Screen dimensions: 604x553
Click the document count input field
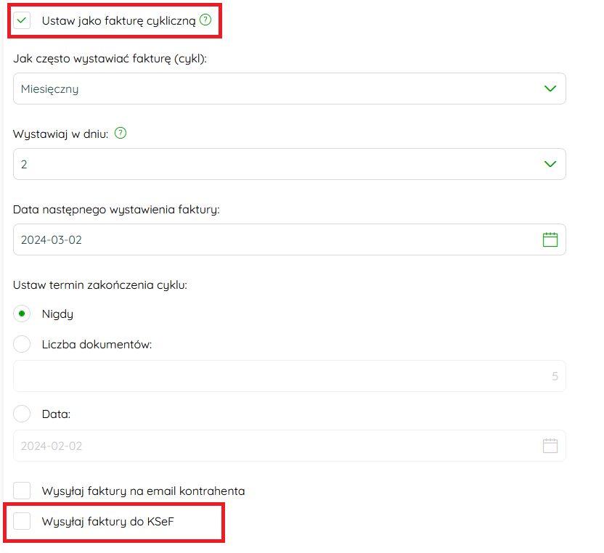click(x=289, y=376)
